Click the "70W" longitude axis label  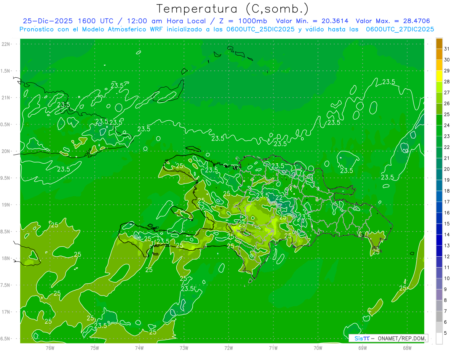click(318, 348)
